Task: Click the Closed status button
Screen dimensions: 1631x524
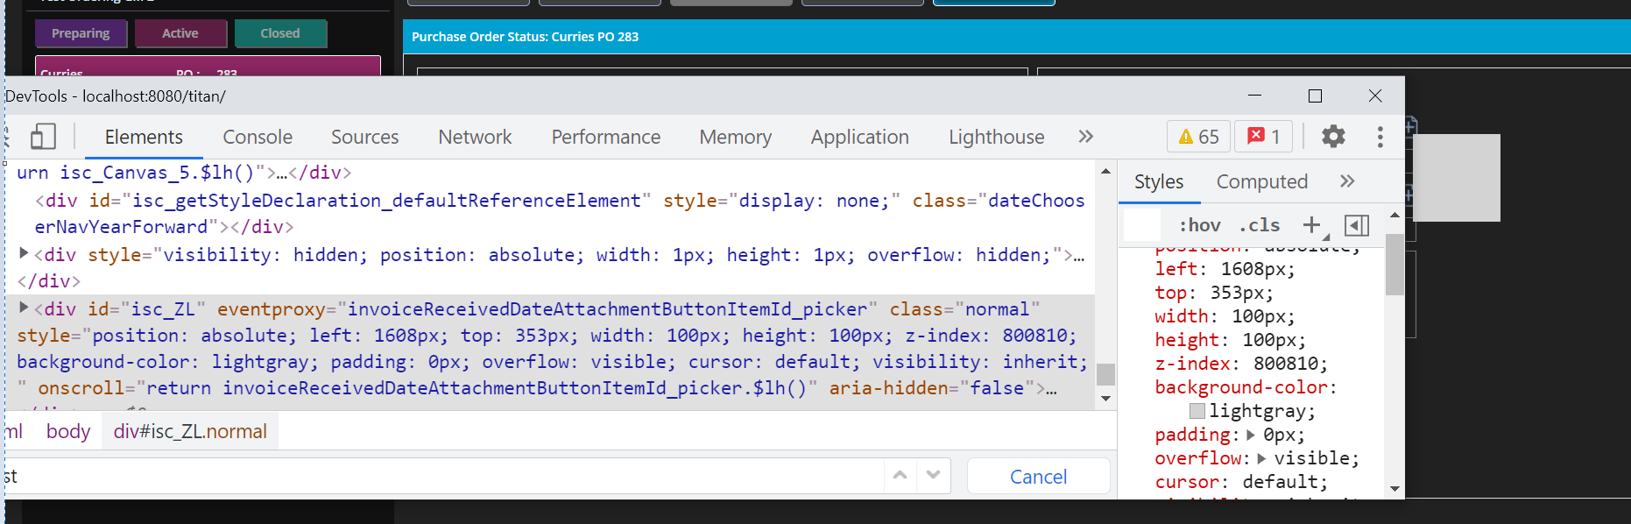Action: coord(280,33)
